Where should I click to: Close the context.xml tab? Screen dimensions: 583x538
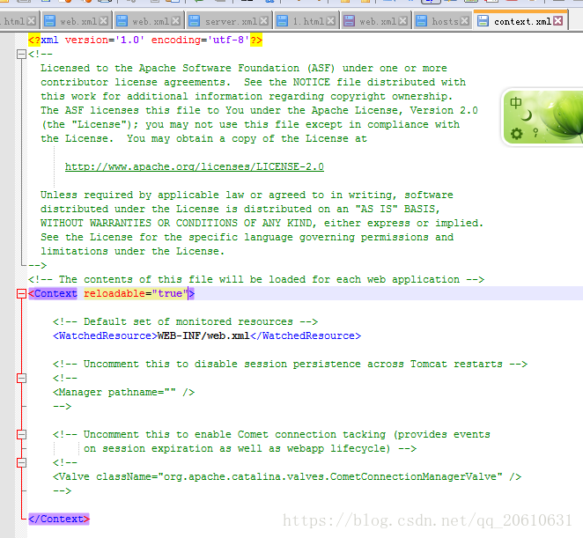[x=557, y=21]
